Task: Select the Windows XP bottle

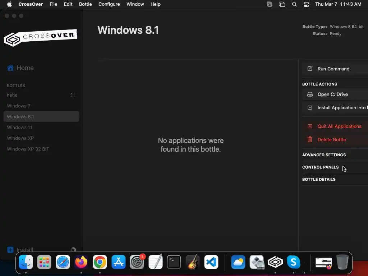Action: (x=41, y=138)
